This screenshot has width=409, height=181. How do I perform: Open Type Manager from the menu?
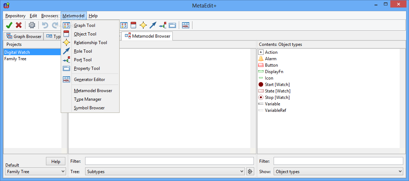click(90, 99)
